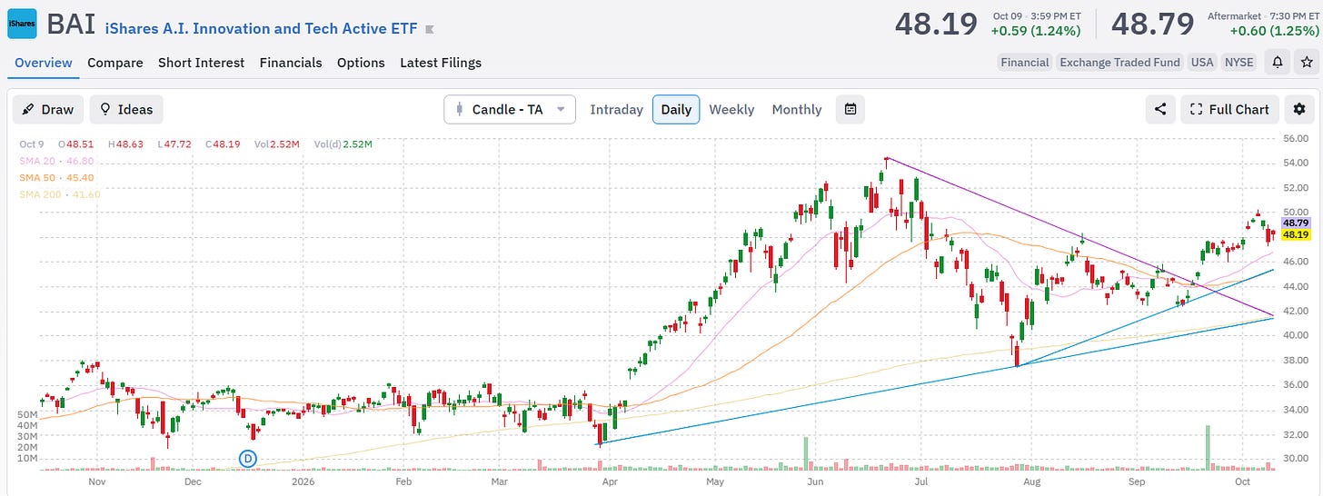Click the share chart icon

(1160, 110)
